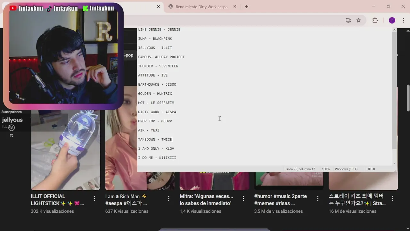The image size is (410, 231).
Task: Click the browser page scrollbar thumb
Action: (408, 98)
